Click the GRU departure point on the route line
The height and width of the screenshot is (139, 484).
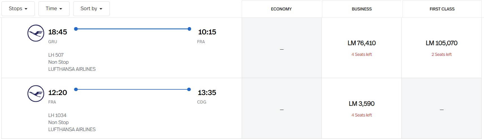[x=76, y=29]
